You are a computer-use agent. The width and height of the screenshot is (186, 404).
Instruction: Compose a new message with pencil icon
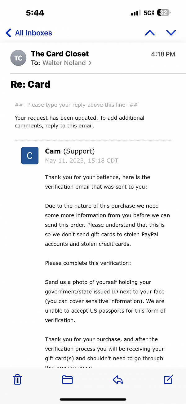(168, 379)
